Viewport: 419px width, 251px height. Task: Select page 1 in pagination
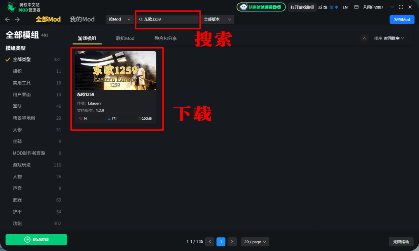(221, 242)
